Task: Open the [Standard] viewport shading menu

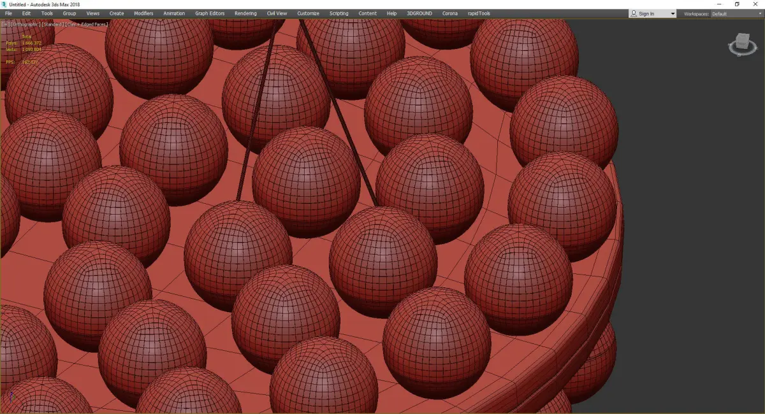Action: (x=53, y=24)
